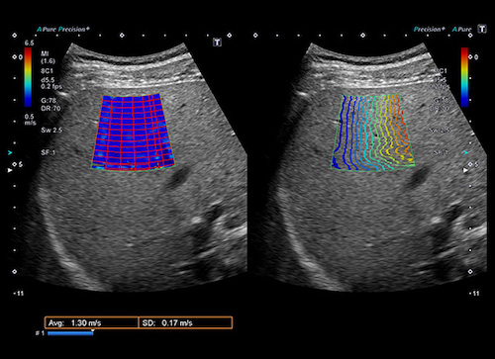This screenshot has height=359, width=495.
Task: Select the propagation contour map ROI
Action: click(373, 133)
